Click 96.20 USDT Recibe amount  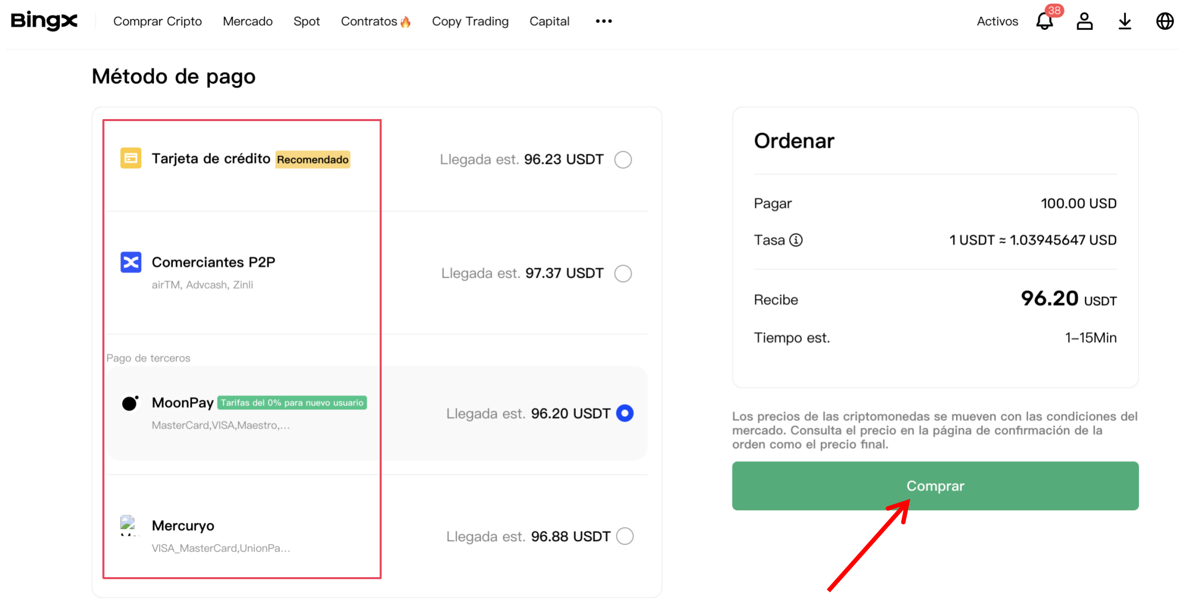pyautogui.click(x=1069, y=299)
